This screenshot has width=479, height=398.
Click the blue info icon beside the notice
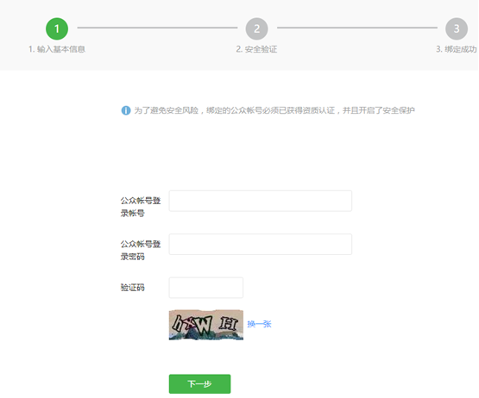pos(126,110)
